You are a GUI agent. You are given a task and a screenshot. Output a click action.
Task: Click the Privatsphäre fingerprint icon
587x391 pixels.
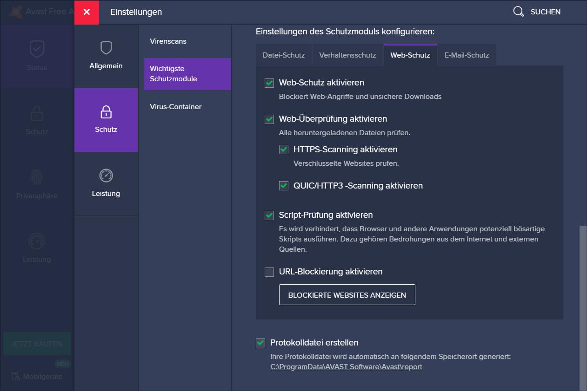click(x=37, y=177)
